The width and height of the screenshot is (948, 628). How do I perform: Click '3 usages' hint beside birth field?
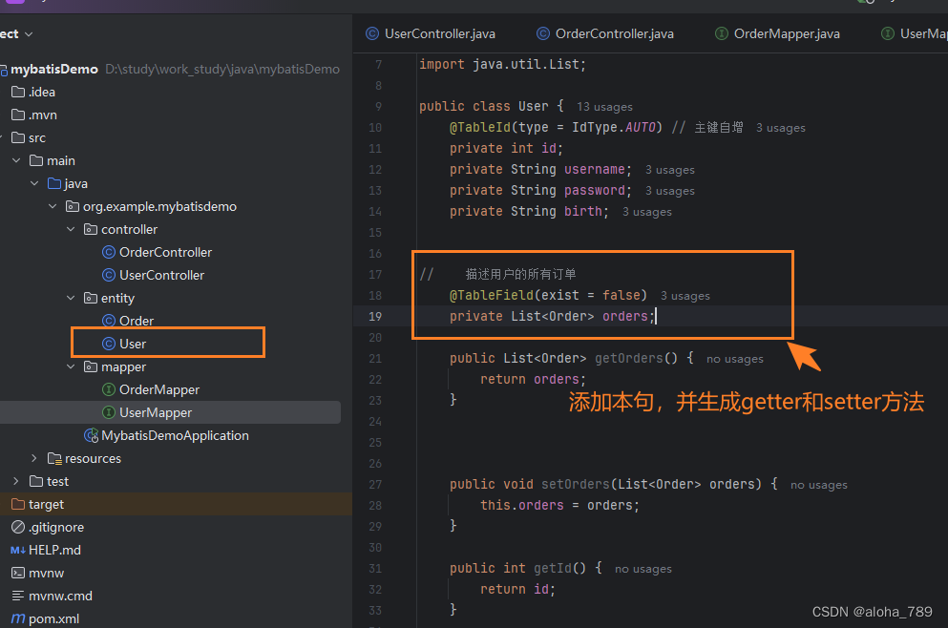[647, 212]
